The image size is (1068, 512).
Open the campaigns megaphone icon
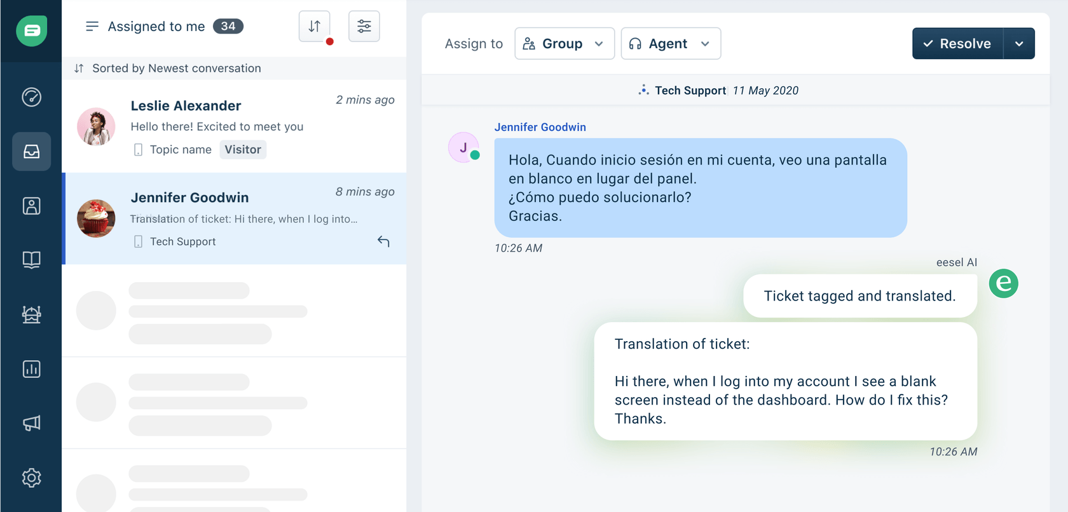pos(31,423)
